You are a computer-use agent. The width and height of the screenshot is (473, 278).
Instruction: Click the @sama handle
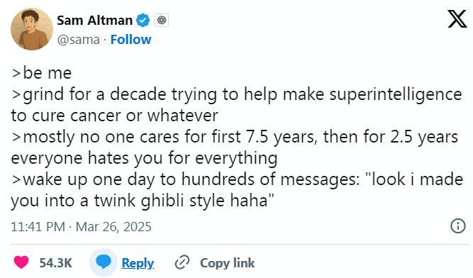coord(79,40)
